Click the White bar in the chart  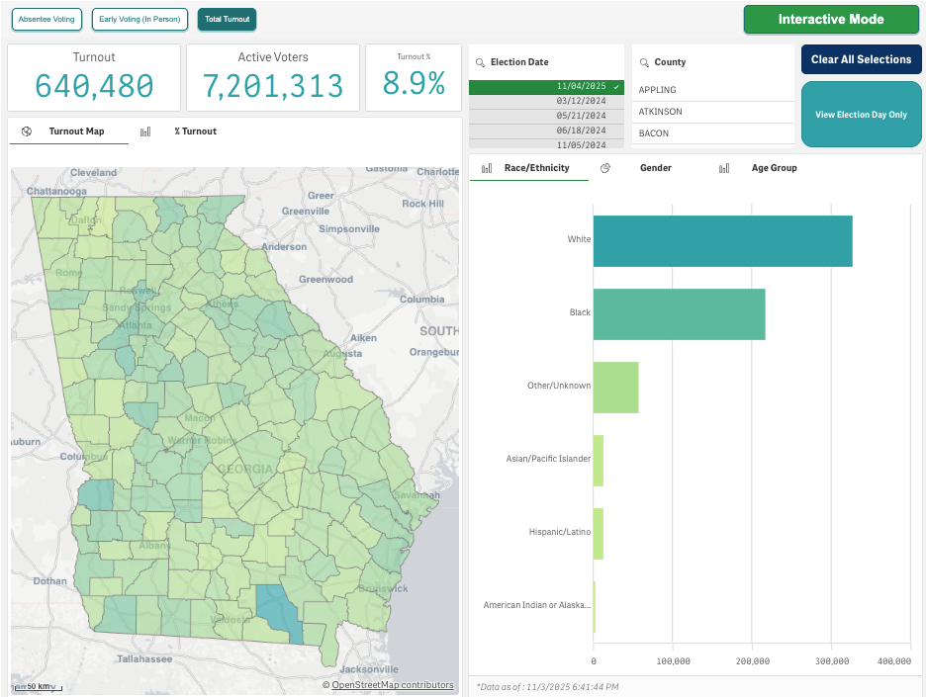coord(722,240)
